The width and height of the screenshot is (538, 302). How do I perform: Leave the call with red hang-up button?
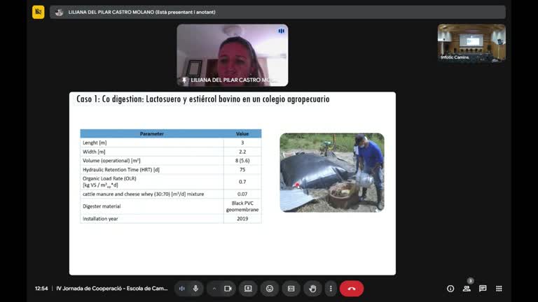[352, 288]
